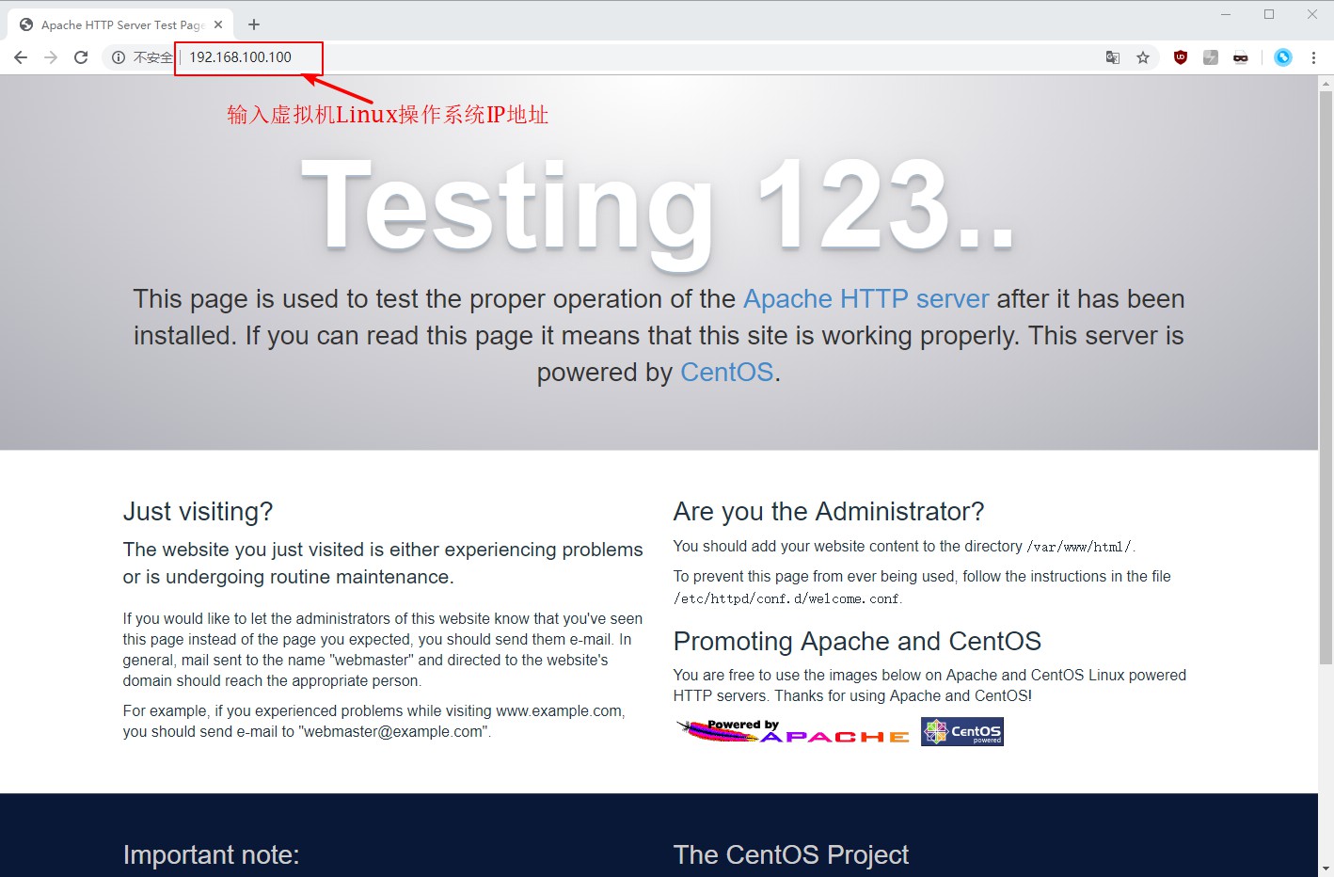Bookmark this page with the star icon
Viewport: 1334px width, 877px height.
[1143, 57]
